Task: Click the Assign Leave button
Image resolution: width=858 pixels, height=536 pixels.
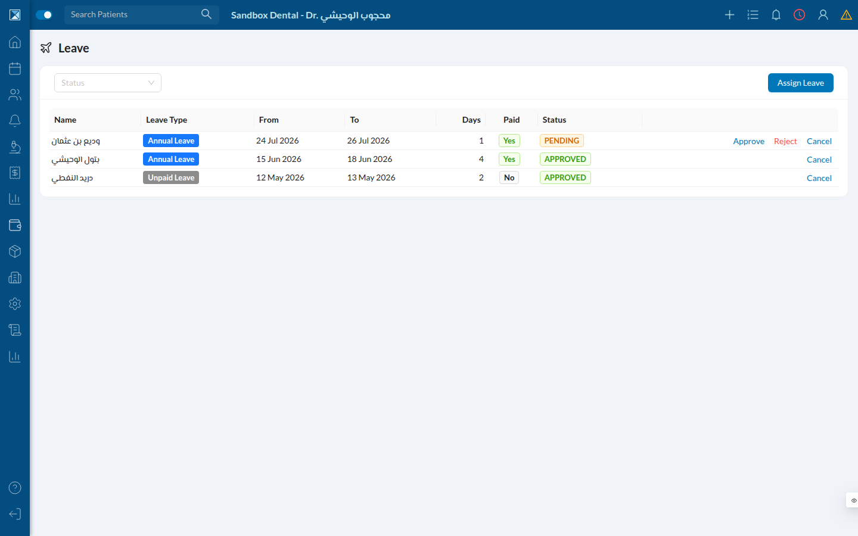Action: [x=800, y=83]
